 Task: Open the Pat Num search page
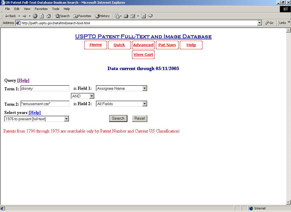[x=167, y=45]
